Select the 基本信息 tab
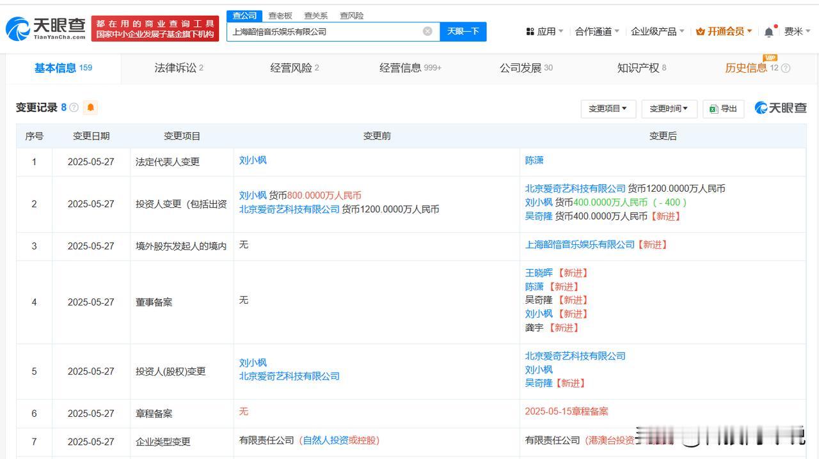This screenshot has width=819, height=459. point(63,68)
